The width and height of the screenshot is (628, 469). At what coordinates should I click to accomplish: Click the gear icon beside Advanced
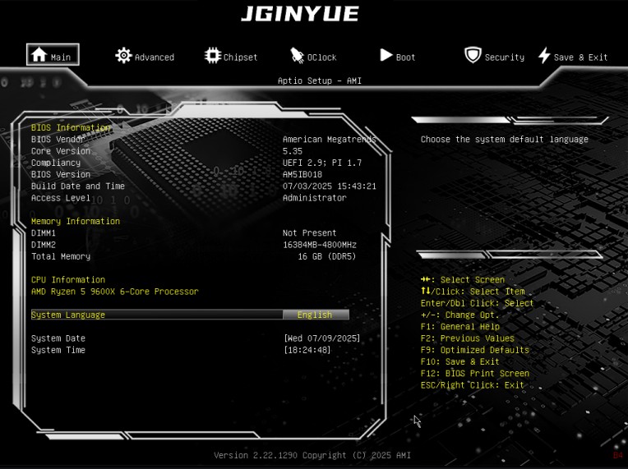tap(123, 55)
